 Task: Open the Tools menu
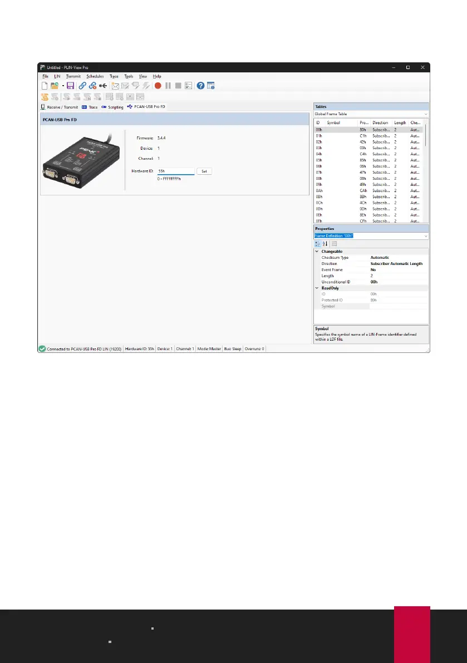click(129, 76)
